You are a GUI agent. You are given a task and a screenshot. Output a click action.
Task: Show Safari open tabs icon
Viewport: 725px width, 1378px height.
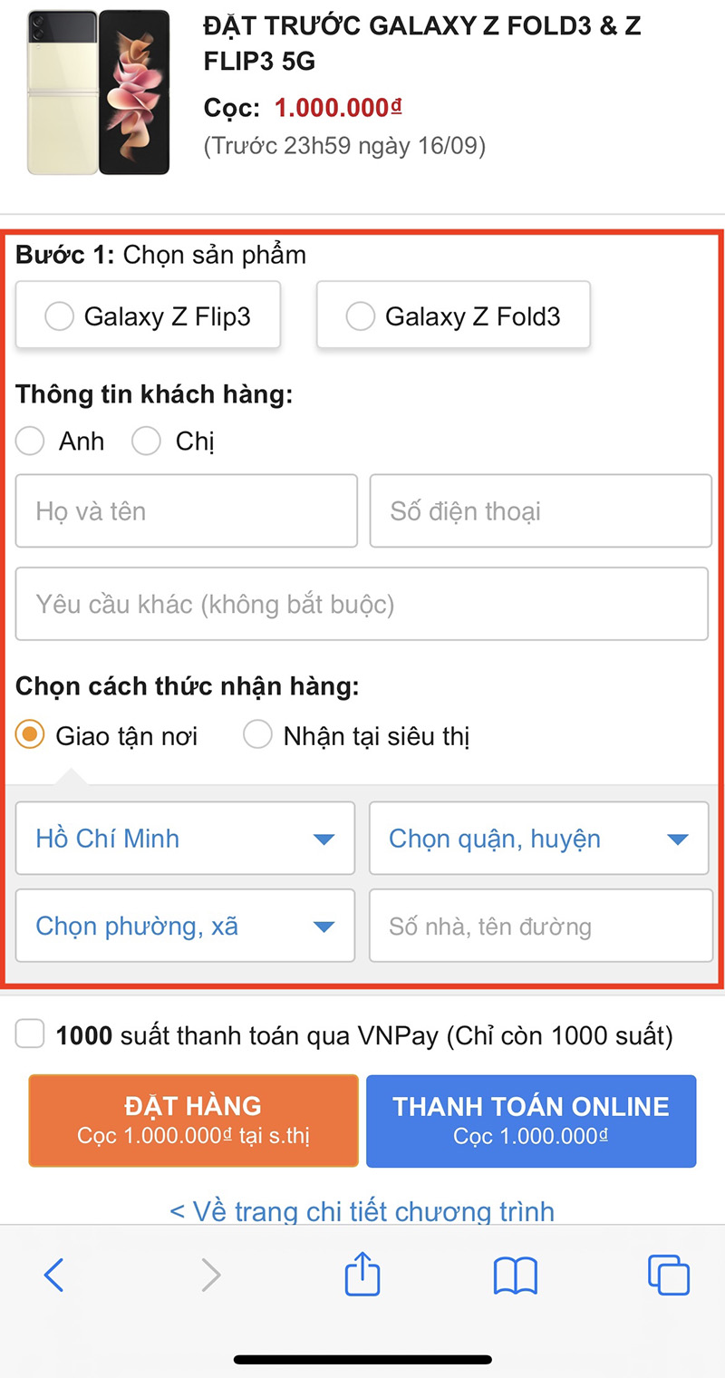point(669,1275)
